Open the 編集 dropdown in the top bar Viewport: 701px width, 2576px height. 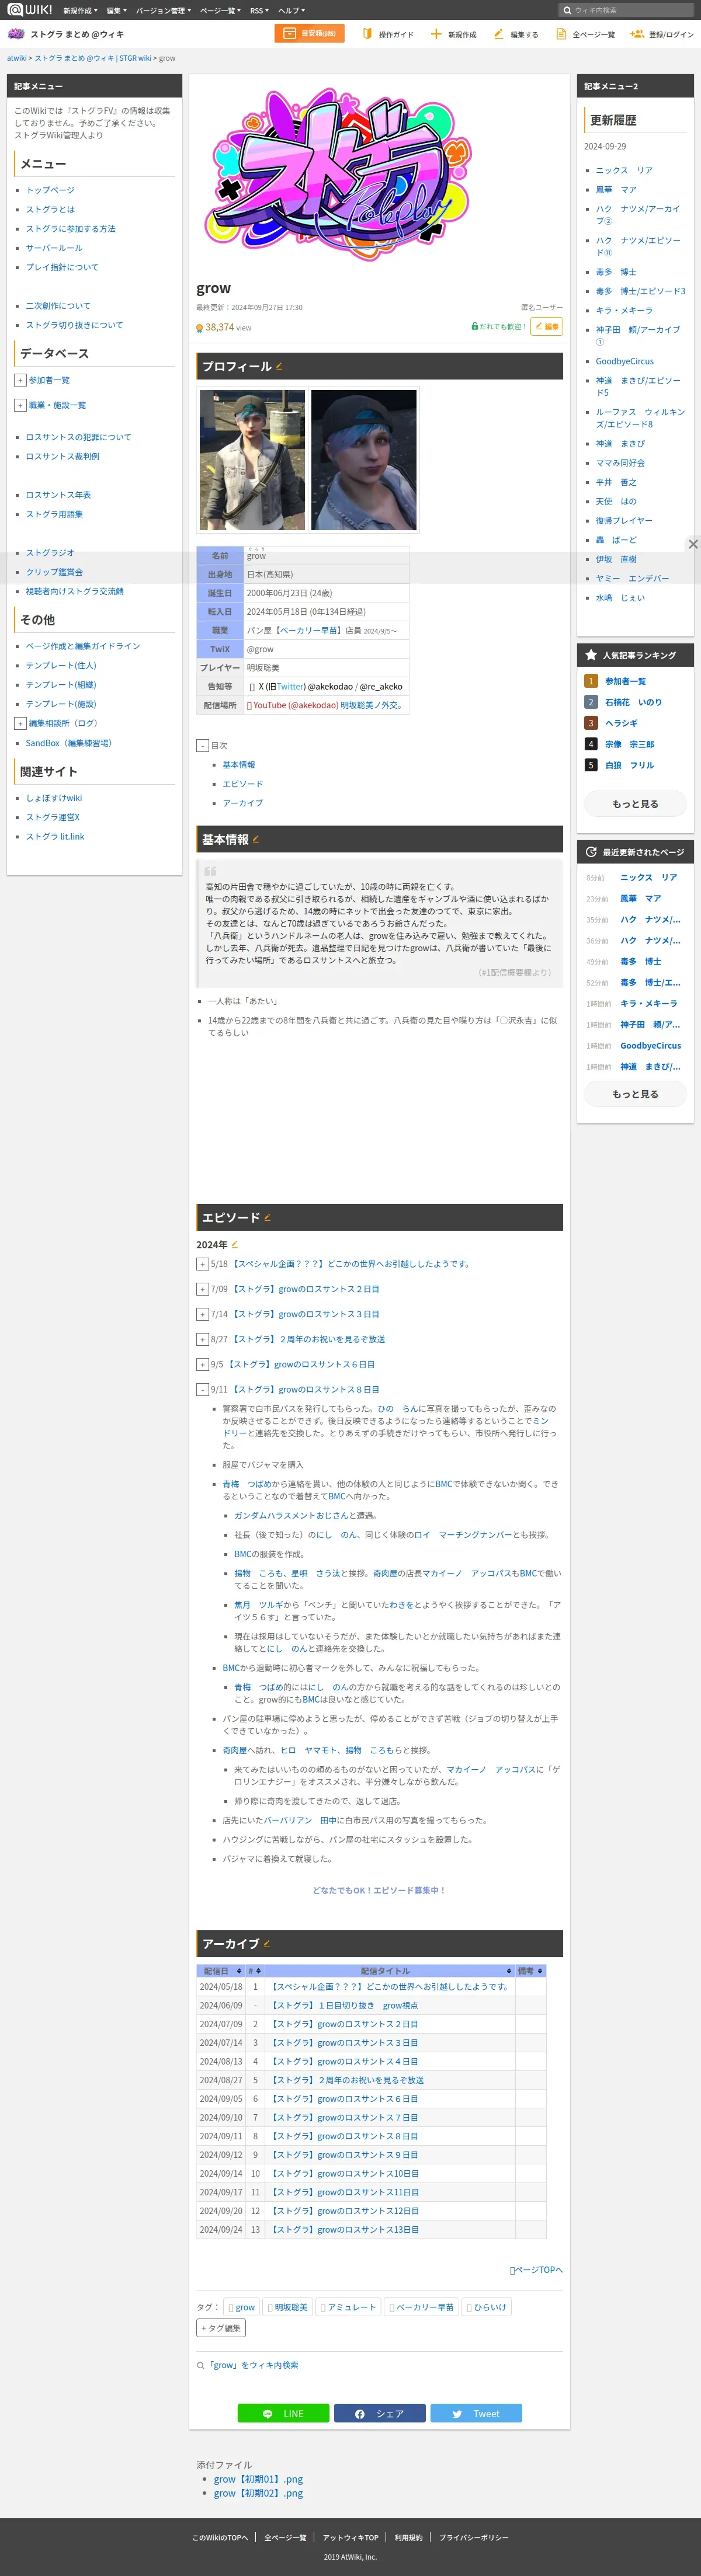click(x=116, y=10)
